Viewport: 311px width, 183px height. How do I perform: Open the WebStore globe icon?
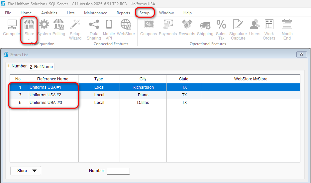tap(126, 26)
